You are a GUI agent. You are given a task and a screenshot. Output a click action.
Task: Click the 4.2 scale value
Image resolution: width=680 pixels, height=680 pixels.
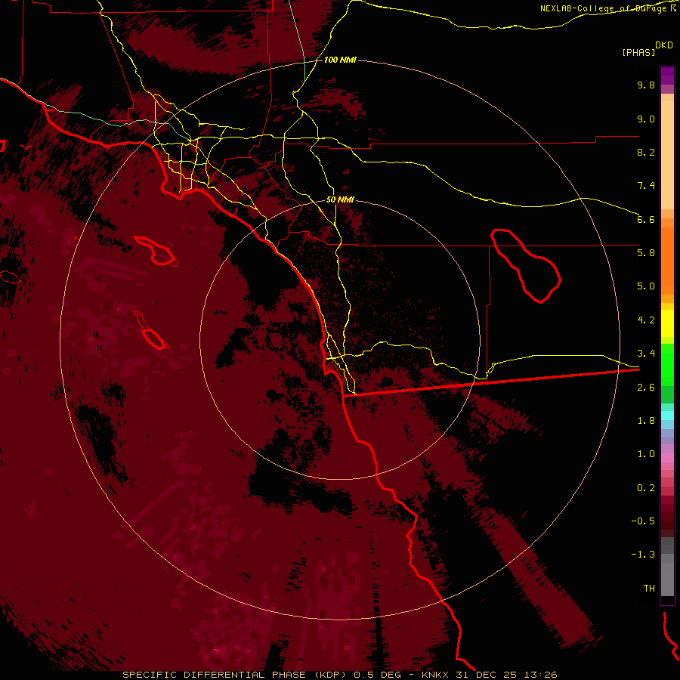coord(646,320)
